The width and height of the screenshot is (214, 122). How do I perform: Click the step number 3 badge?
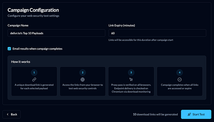click(131, 72)
